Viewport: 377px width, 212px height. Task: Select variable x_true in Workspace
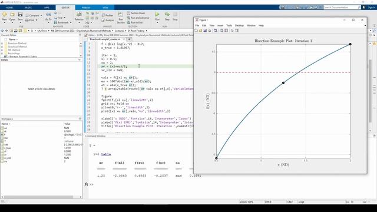click(8, 148)
